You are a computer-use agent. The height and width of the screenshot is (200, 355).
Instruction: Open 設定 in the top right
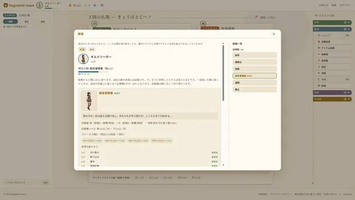[x=334, y=5]
